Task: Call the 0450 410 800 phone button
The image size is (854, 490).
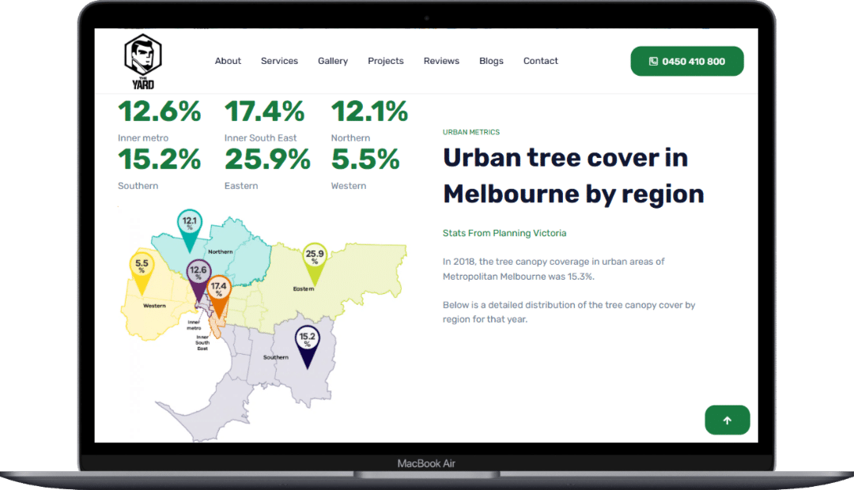Action: pyautogui.click(x=686, y=61)
